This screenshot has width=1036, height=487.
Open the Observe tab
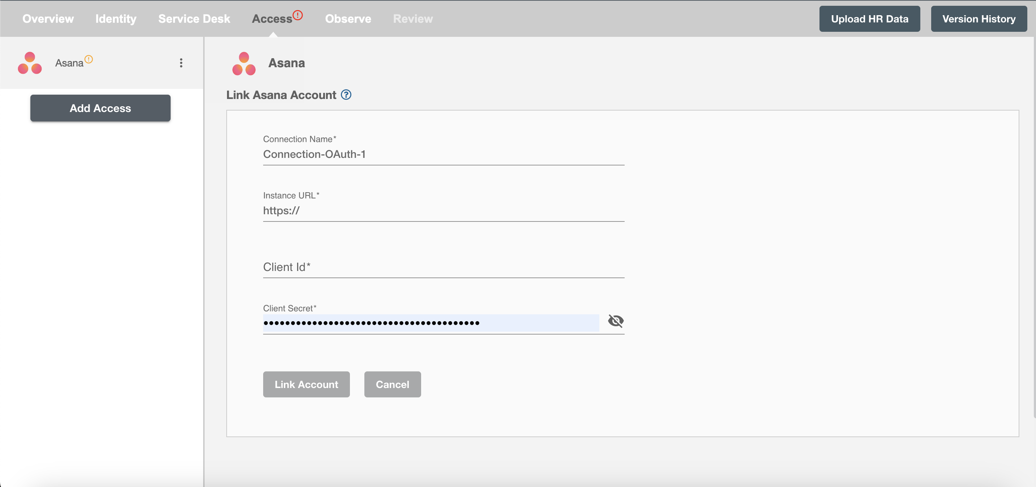pyautogui.click(x=348, y=19)
